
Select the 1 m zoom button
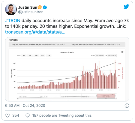pyautogui.click(x=49, y=56)
